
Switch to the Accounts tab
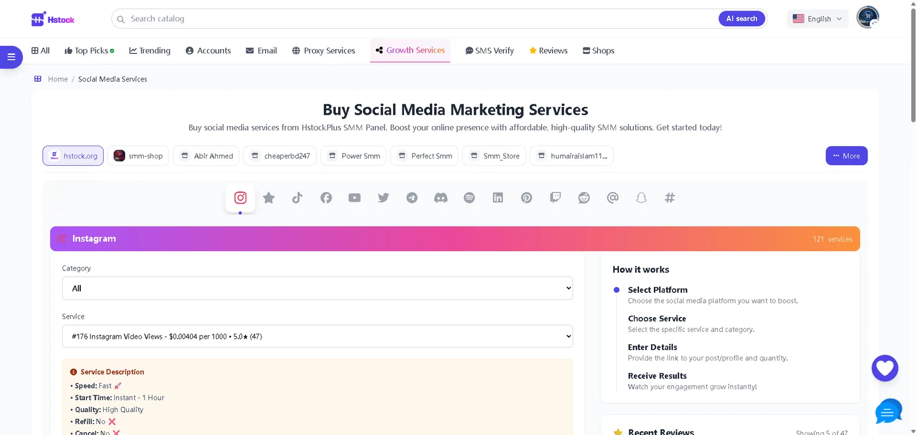(209, 50)
